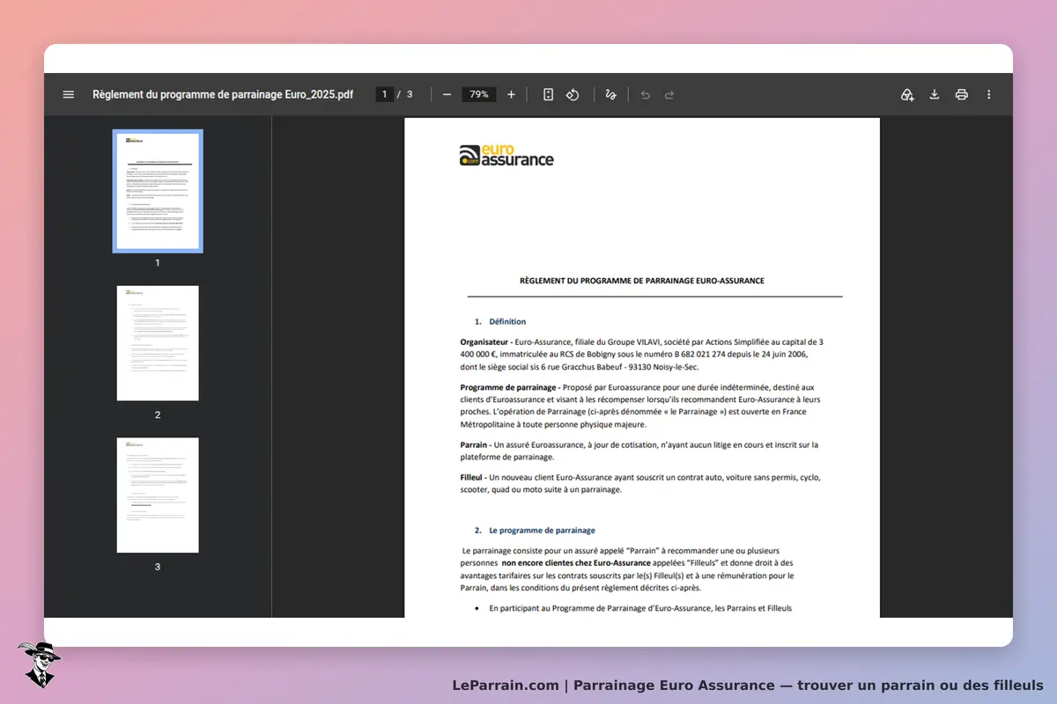Activate the draw annotation tool
Viewport: 1057px width, 704px height.
point(610,94)
